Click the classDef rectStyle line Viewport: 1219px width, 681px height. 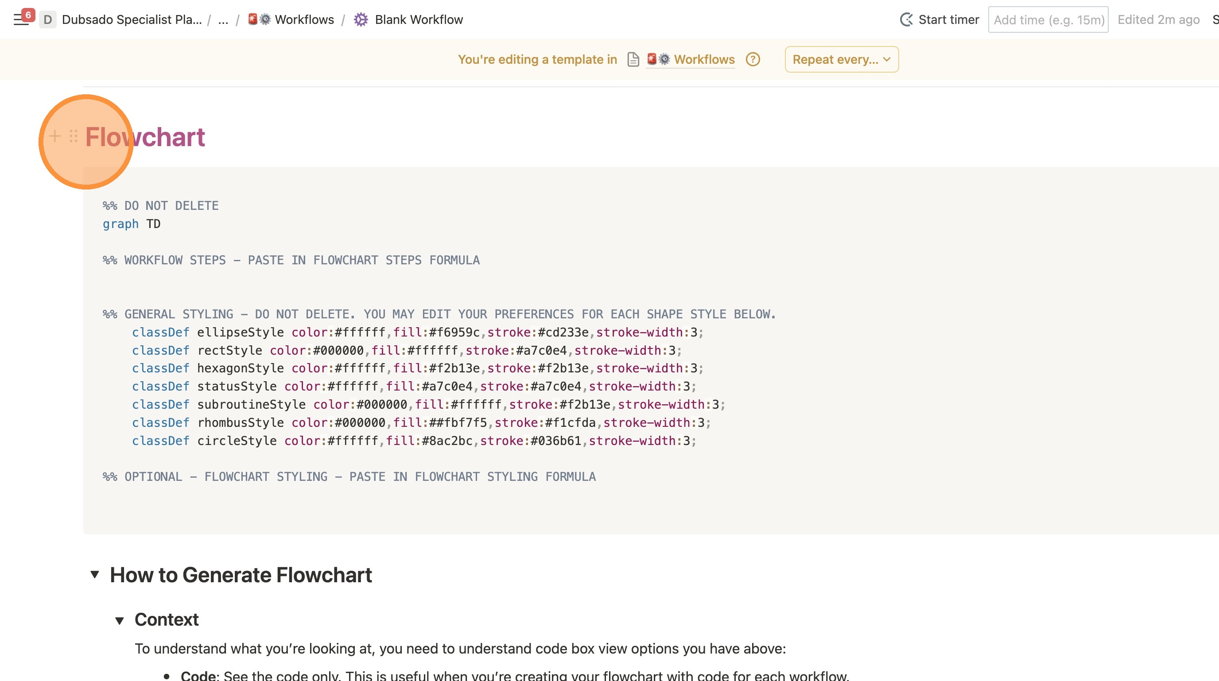(x=407, y=350)
